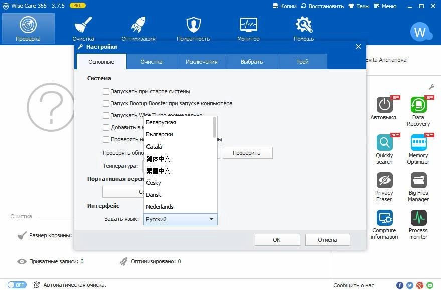Viewport: 441px width, 290px height.
Task: Confirm settings with OK button
Action: [x=277, y=240]
